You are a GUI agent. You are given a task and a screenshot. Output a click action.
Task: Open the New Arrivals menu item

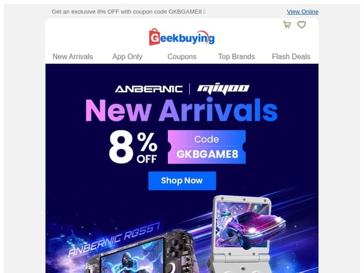pos(73,56)
